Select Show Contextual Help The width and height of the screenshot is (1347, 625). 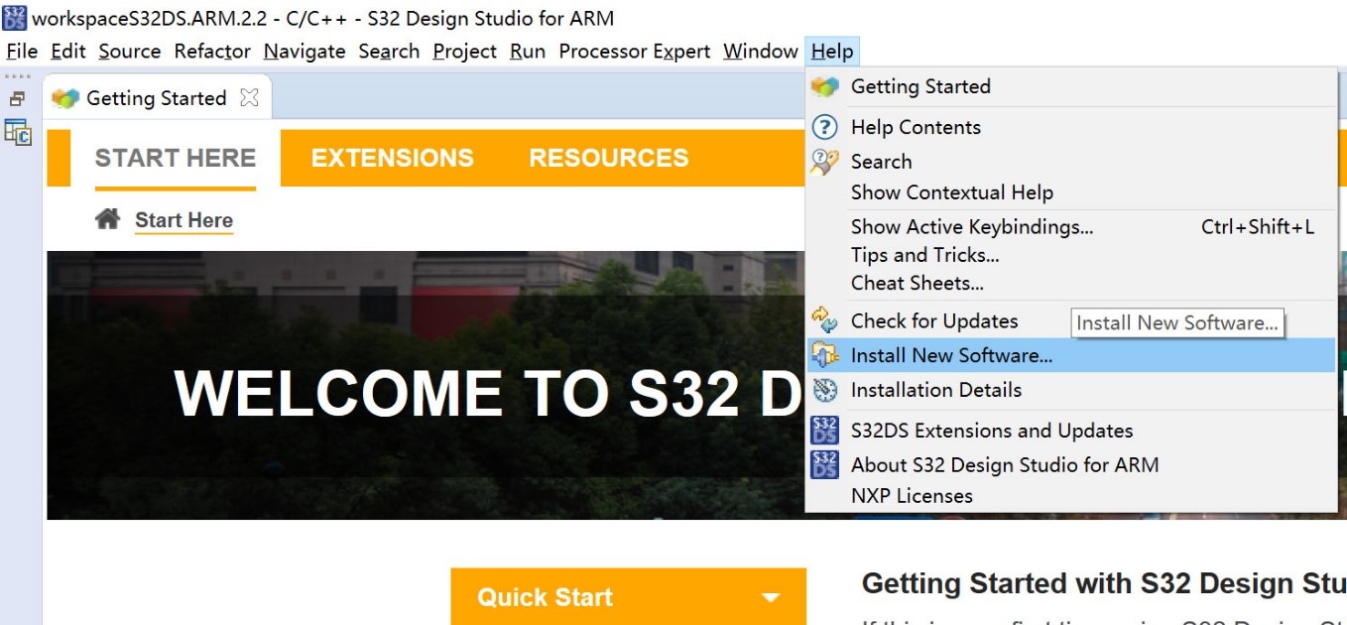coord(1070,192)
